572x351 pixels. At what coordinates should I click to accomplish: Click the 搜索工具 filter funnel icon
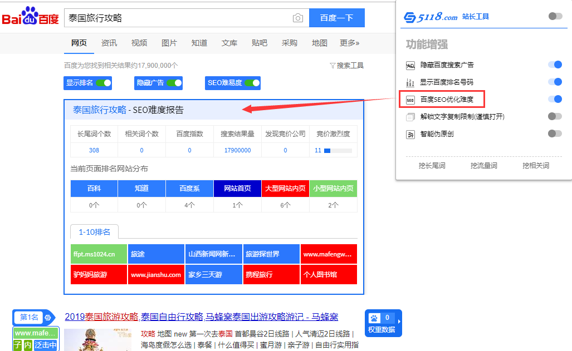tap(333, 66)
